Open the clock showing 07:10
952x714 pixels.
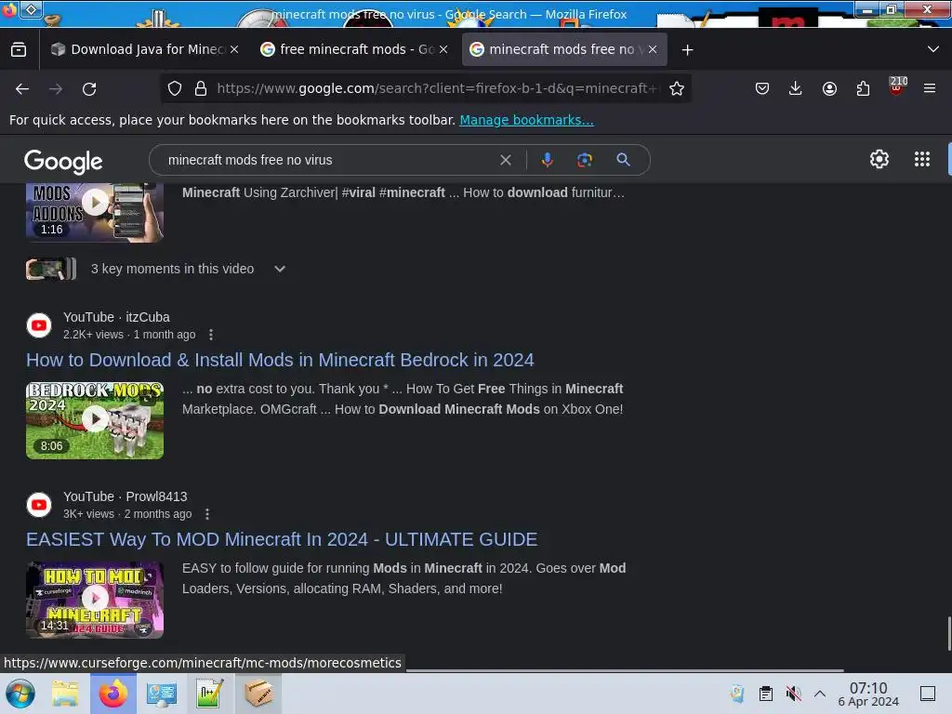click(868, 694)
